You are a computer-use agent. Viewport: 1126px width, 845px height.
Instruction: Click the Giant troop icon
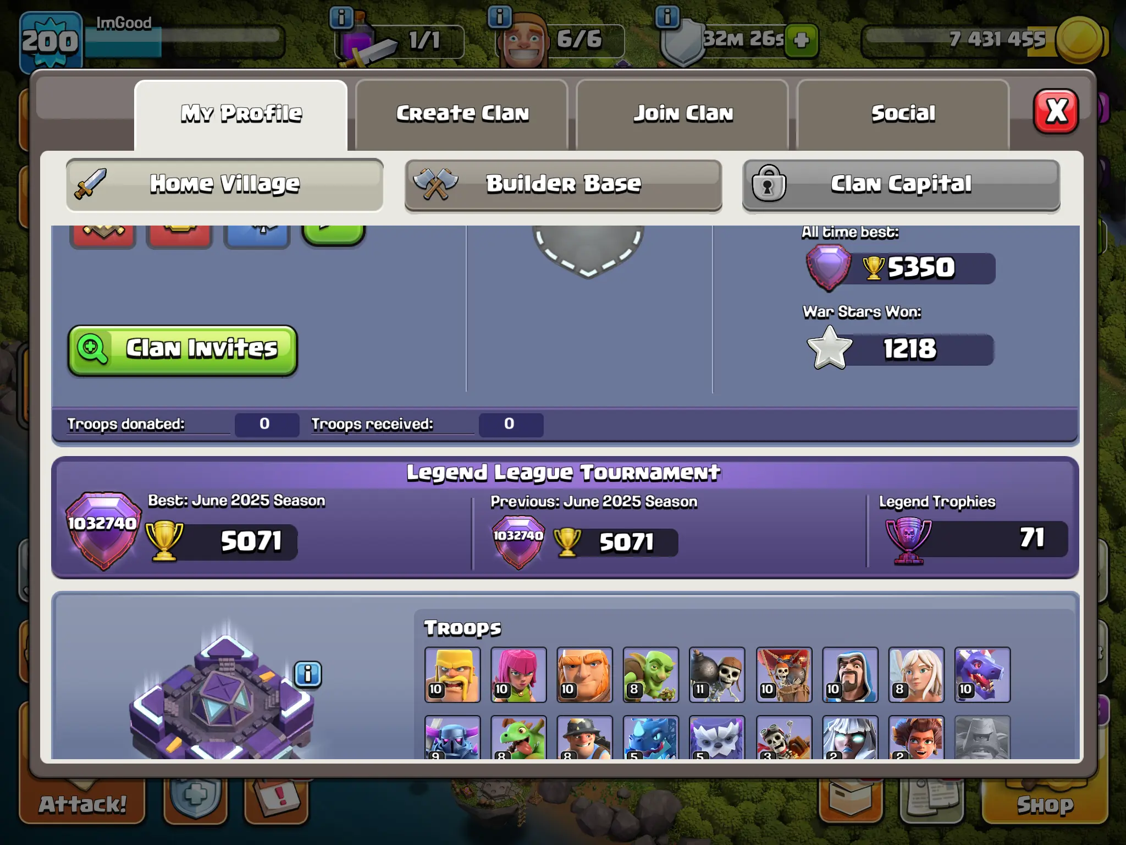584,674
